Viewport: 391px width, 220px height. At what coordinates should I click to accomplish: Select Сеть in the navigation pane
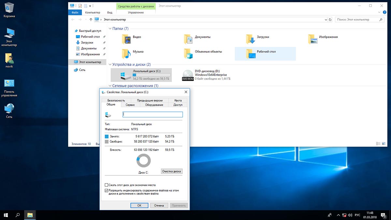pos(82,70)
